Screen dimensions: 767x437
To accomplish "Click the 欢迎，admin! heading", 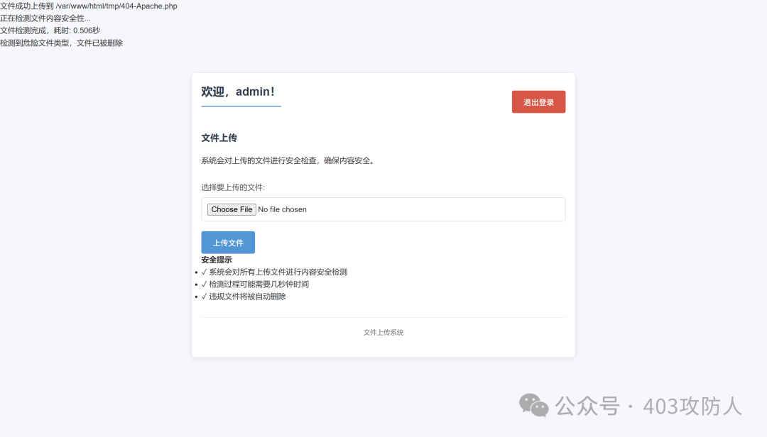I will (238, 92).
